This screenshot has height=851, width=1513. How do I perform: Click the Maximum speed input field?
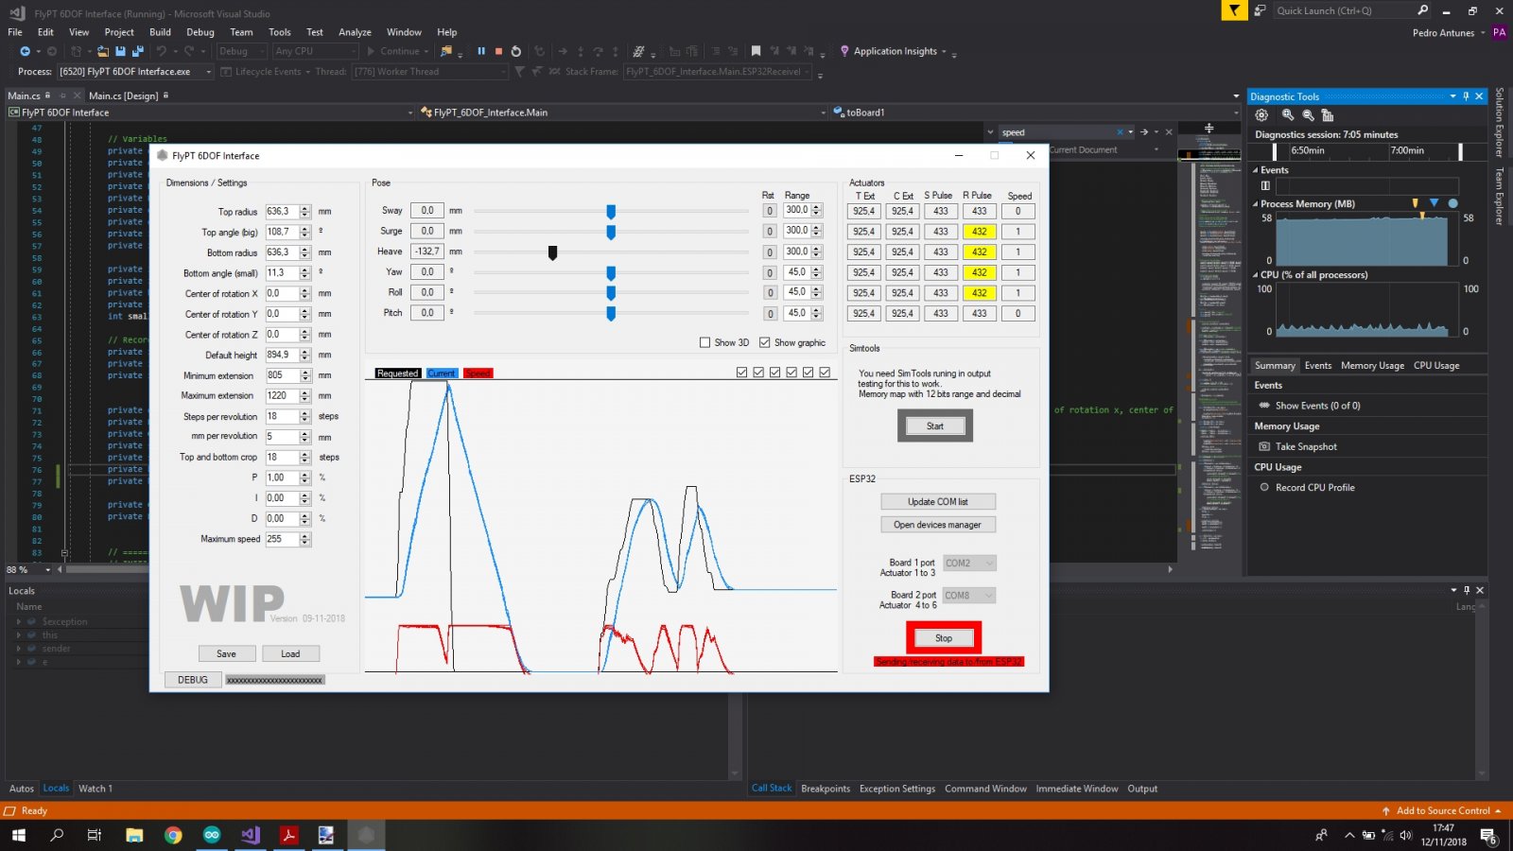281,539
